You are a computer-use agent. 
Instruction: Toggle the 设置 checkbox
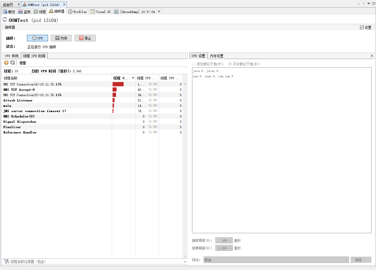(x=362, y=27)
